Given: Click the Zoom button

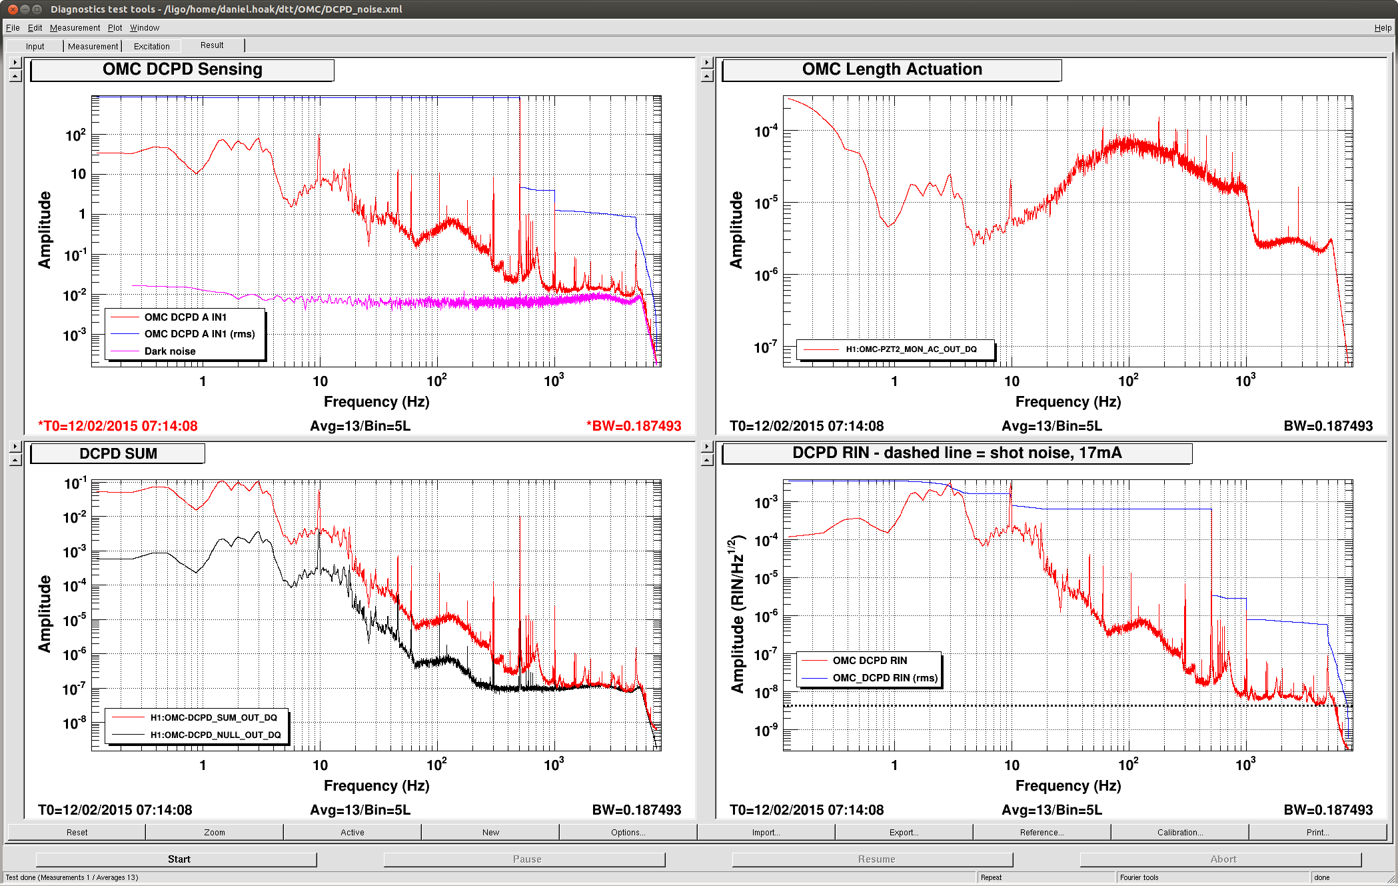Looking at the screenshot, I should pos(215,832).
